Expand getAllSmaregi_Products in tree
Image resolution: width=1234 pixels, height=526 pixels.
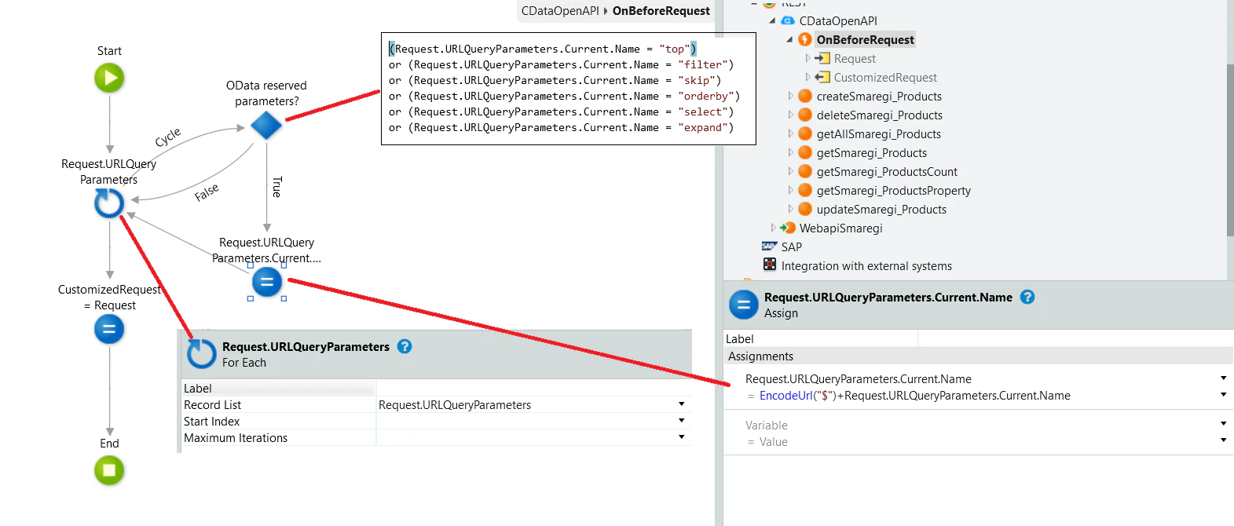790,133
